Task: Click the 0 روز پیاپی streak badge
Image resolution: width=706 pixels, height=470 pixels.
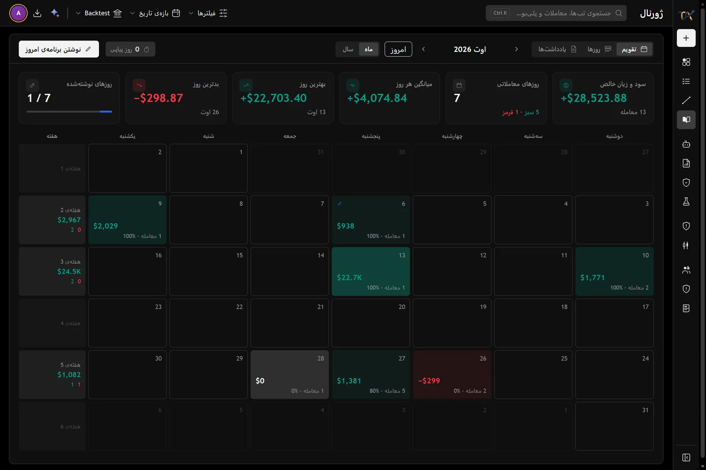Action: click(130, 49)
